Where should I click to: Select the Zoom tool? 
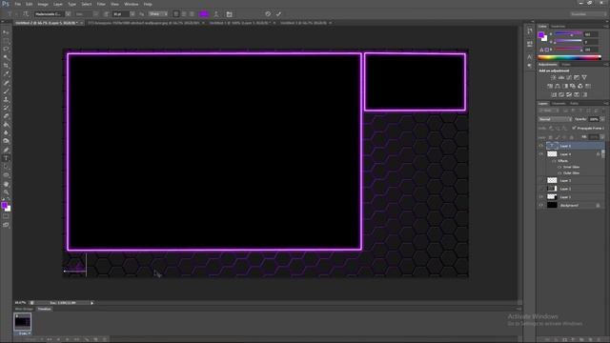tap(6, 192)
